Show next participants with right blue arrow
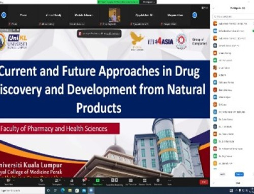254x194 pixels. (195, 15)
